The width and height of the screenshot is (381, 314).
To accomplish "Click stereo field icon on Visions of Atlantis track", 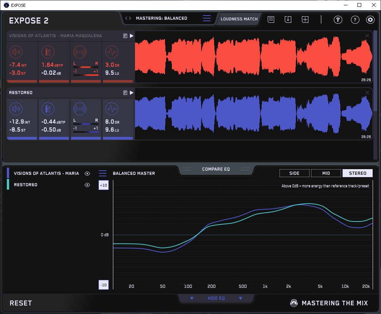I will [x=80, y=52].
